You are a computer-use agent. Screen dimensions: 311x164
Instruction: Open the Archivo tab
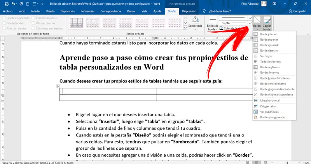(x=8, y=11)
